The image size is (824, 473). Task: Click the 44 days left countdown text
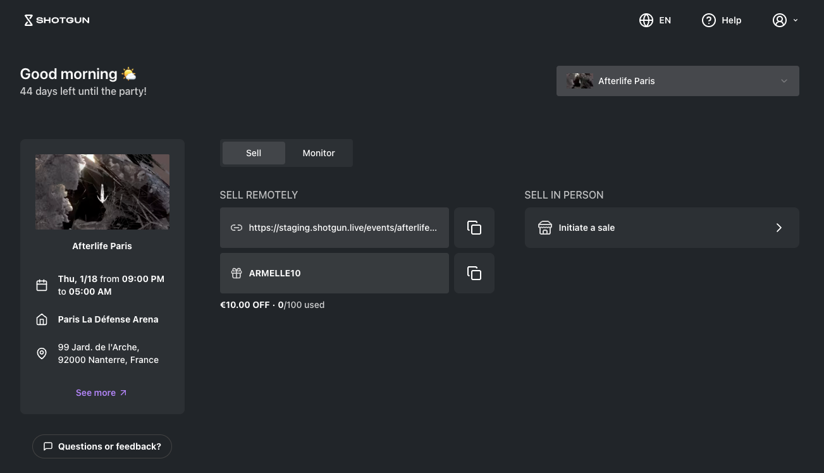click(83, 91)
